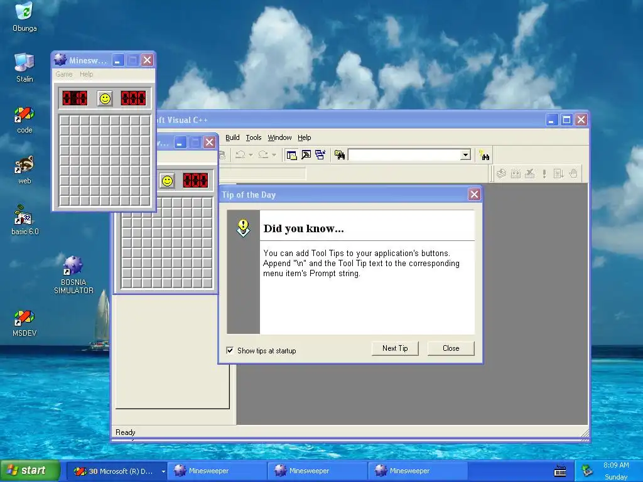Viewport: 643px width, 482px height.
Task: Open the Window List icon in Visual C++ toolbar
Action: (x=320, y=155)
